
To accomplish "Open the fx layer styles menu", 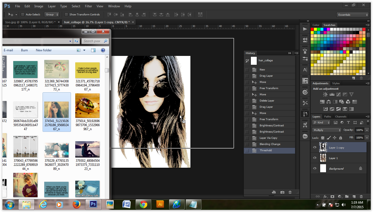I will 325,196.
